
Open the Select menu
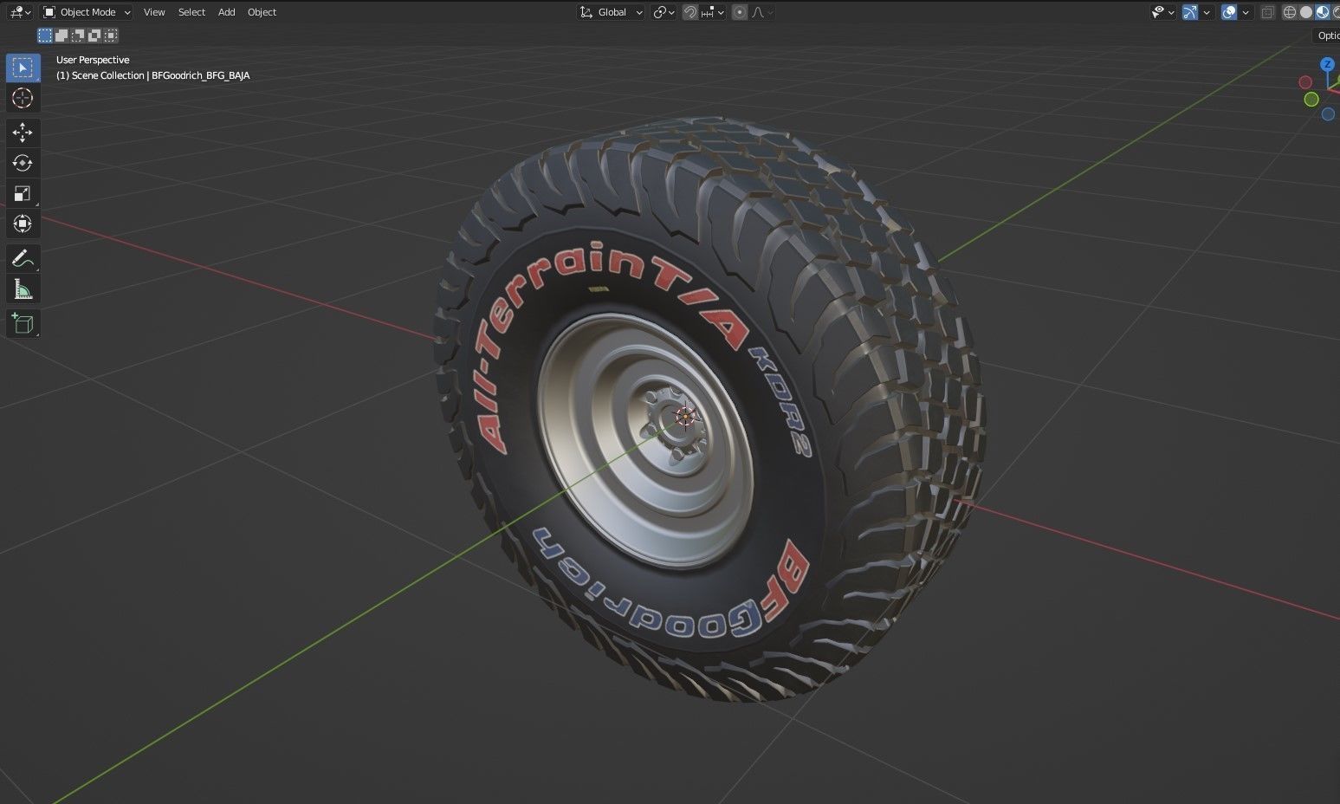191,12
